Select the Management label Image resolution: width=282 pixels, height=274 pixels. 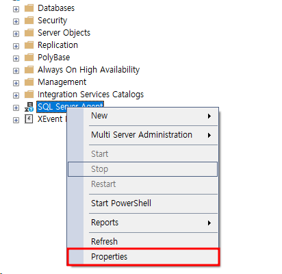pos(62,82)
